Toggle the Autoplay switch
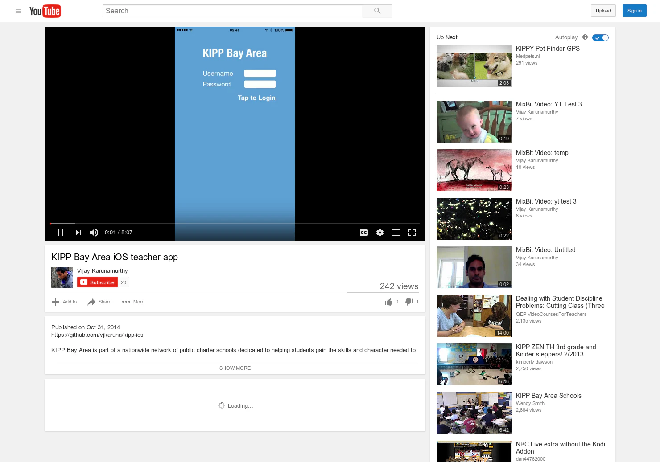Screen dimensions: 660x462 coord(600,38)
